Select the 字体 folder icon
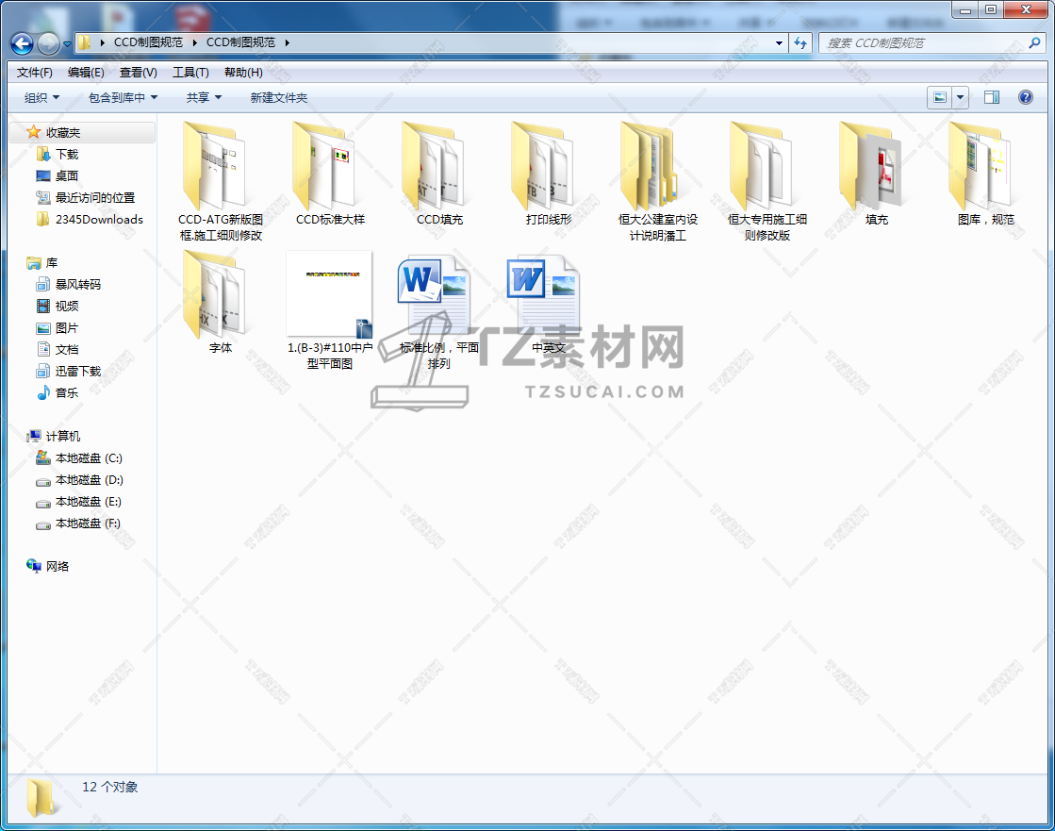The height and width of the screenshot is (831, 1055). 215,294
